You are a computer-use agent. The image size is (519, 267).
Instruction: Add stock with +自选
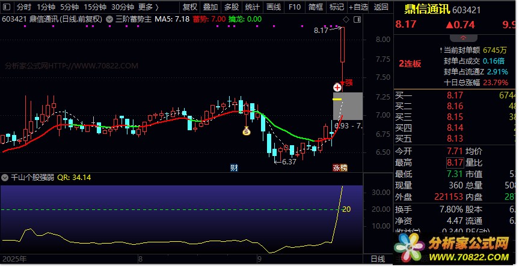[358, 7]
